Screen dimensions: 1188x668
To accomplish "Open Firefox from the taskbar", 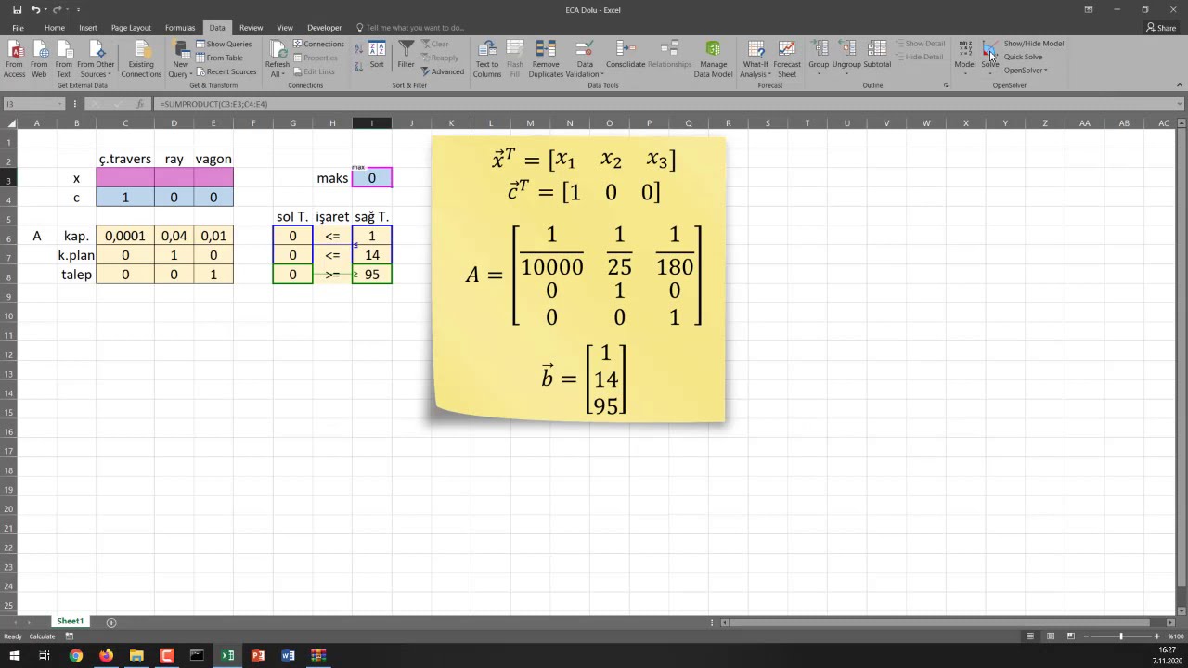I will [106, 655].
